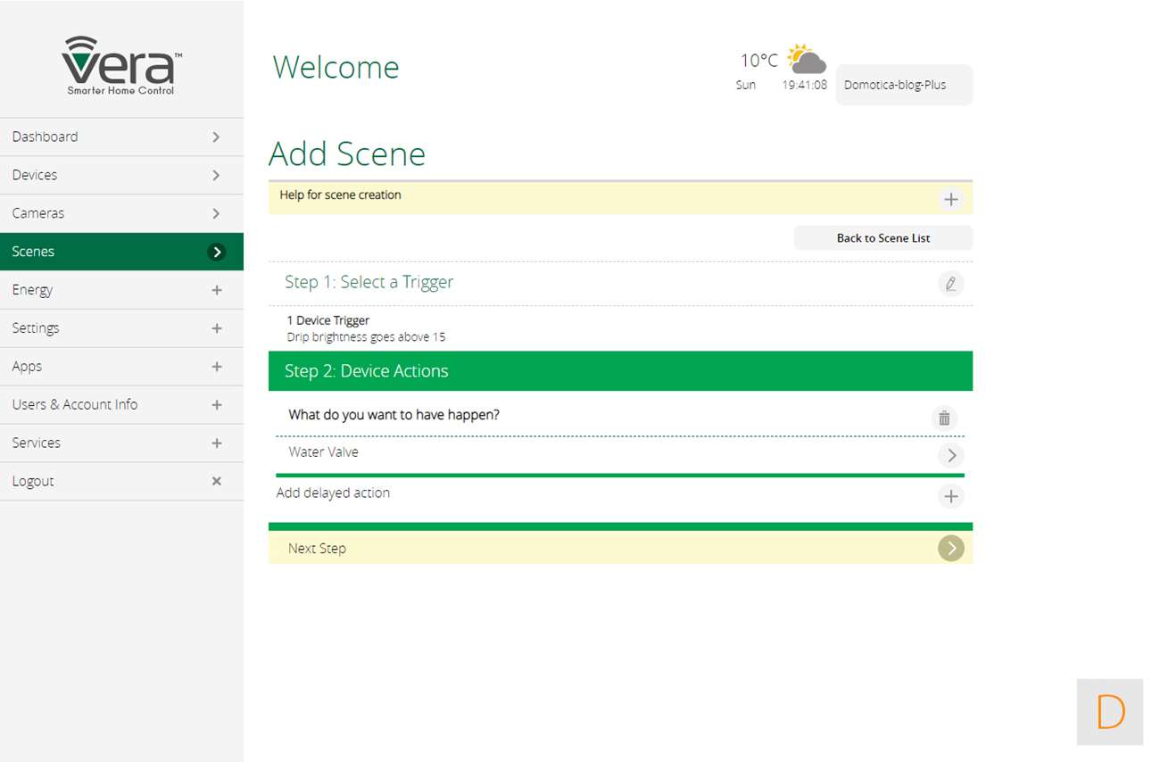The height and width of the screenshot is (762, 1160).
Task: Expand the Energy menu section
Action: coord(216,290)
